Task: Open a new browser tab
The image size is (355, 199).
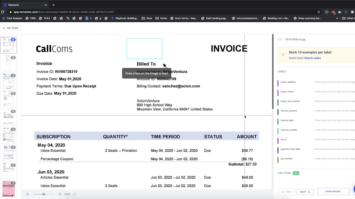Action: [x=53, y=5]
